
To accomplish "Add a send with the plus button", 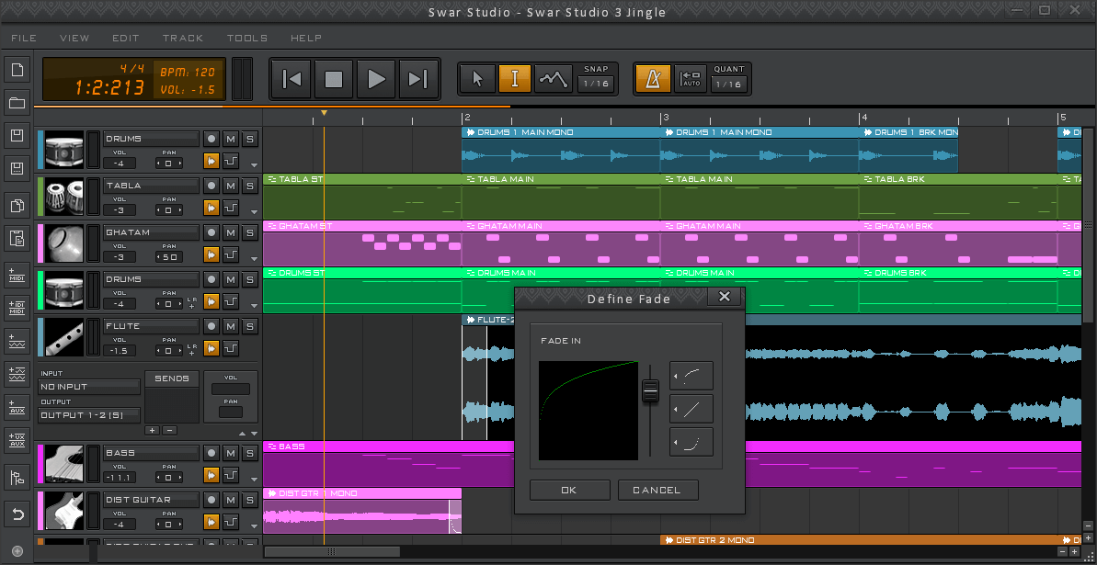I will 153,430.
